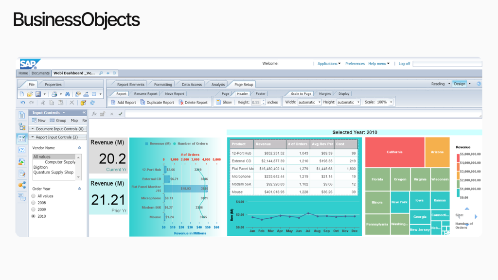The width and height of the screenshot is (498, 280).
Task: Collapse the Report Input Controls section
Action: [x=33, y=137]
